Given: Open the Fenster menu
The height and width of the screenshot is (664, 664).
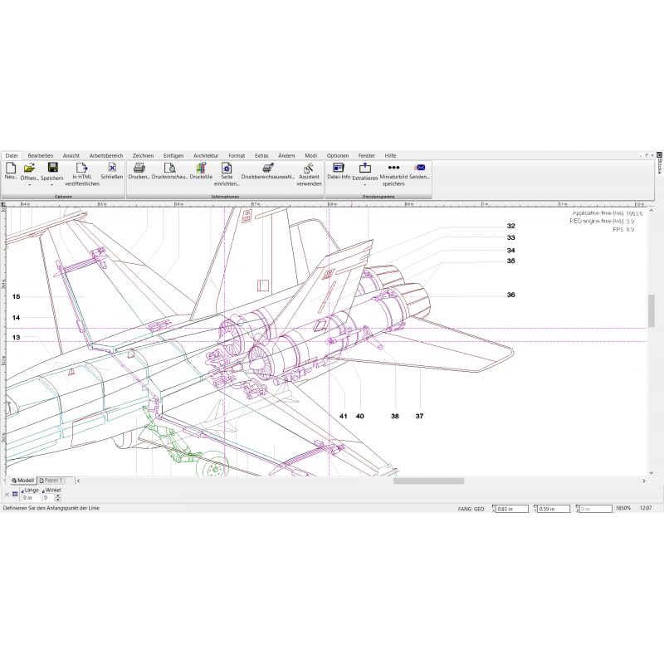Looking at the screenshot, I should pyautogui.click(x=366, y=155).
